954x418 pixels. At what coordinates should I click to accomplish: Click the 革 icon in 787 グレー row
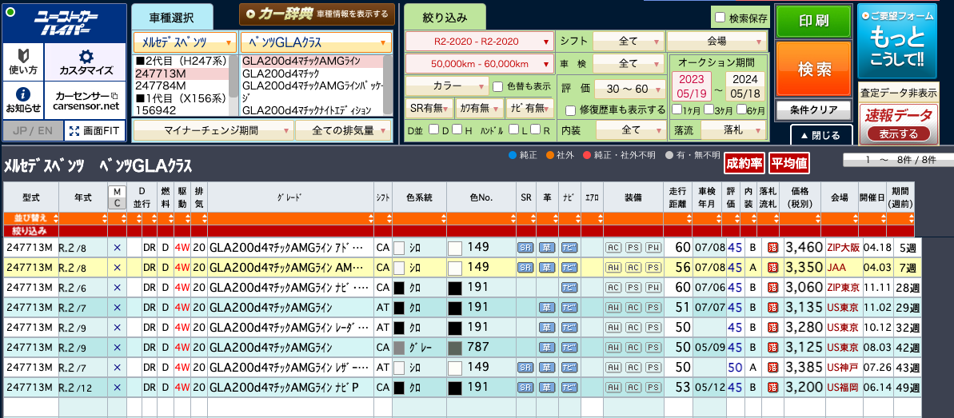(548, 348)
